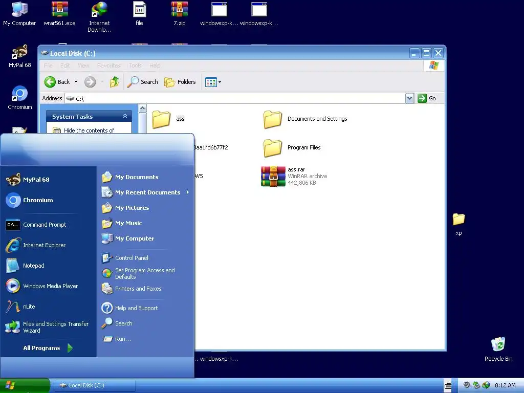
Task: Select MyPal 68 desktop shortcut
Action: pyautogui.click(x=20, y=56)
